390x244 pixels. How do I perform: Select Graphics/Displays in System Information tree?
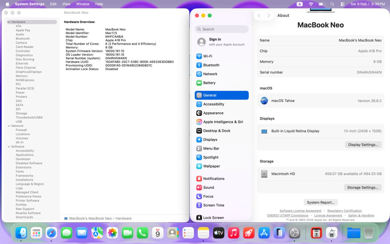tap(29, 72)
